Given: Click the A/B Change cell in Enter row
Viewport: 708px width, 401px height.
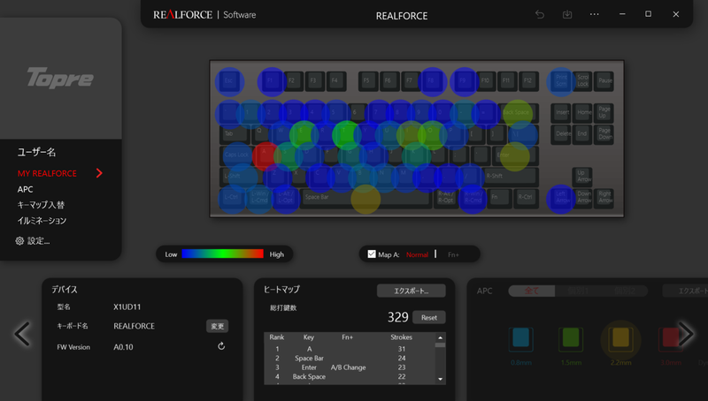Looking at the screenshot, I should click(x=348, y=367).
